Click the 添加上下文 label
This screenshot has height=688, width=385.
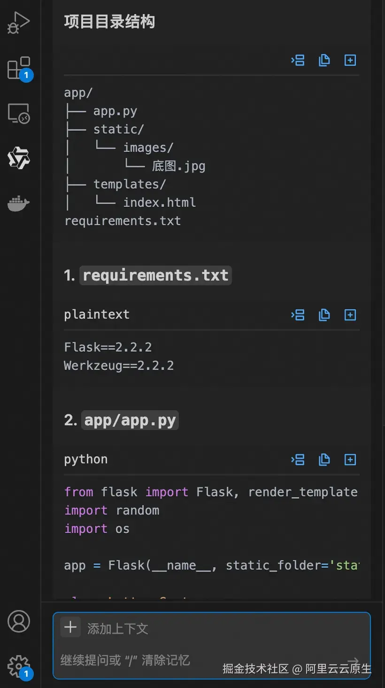[x=118, y=629]
